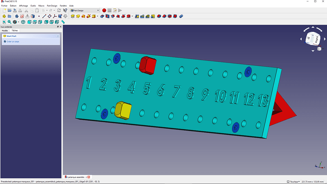Refresh the document with recompute icon
This screenshot has height=184, width=327.
coord(59,11)
